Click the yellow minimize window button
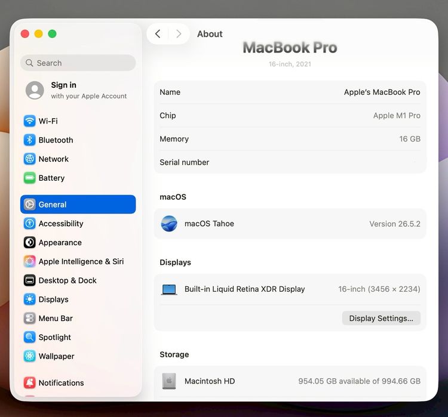Viewport: 448px width, 417px height. (x=39, y=33)
